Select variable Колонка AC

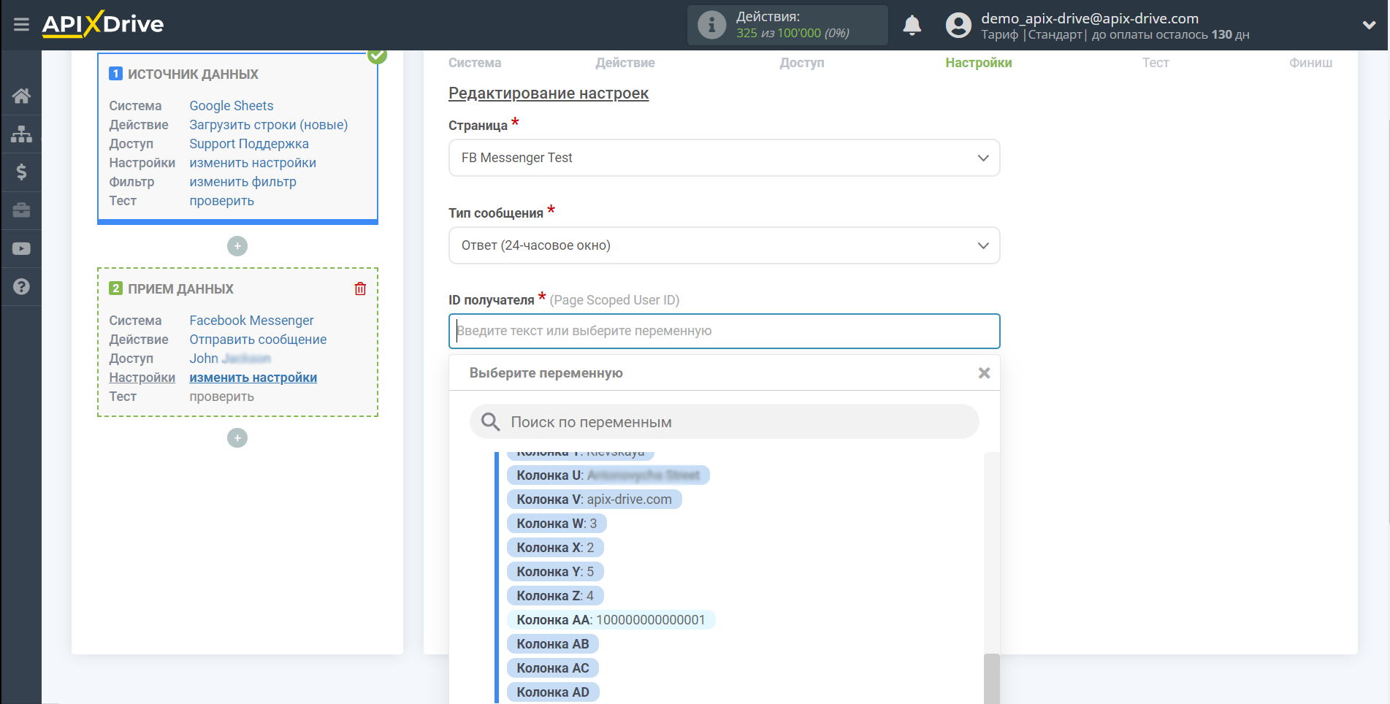553,668
